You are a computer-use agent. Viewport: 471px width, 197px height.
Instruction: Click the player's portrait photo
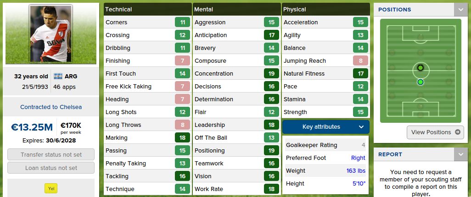(x=51, y=33)
